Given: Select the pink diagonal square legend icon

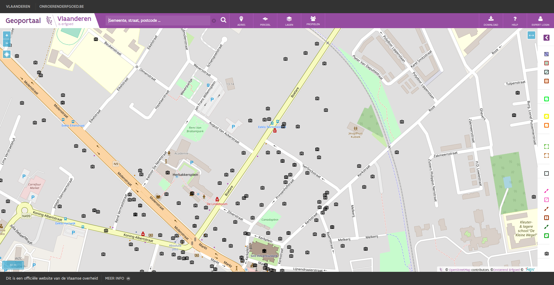Looking at the screenshot, I should coord(547,200).
